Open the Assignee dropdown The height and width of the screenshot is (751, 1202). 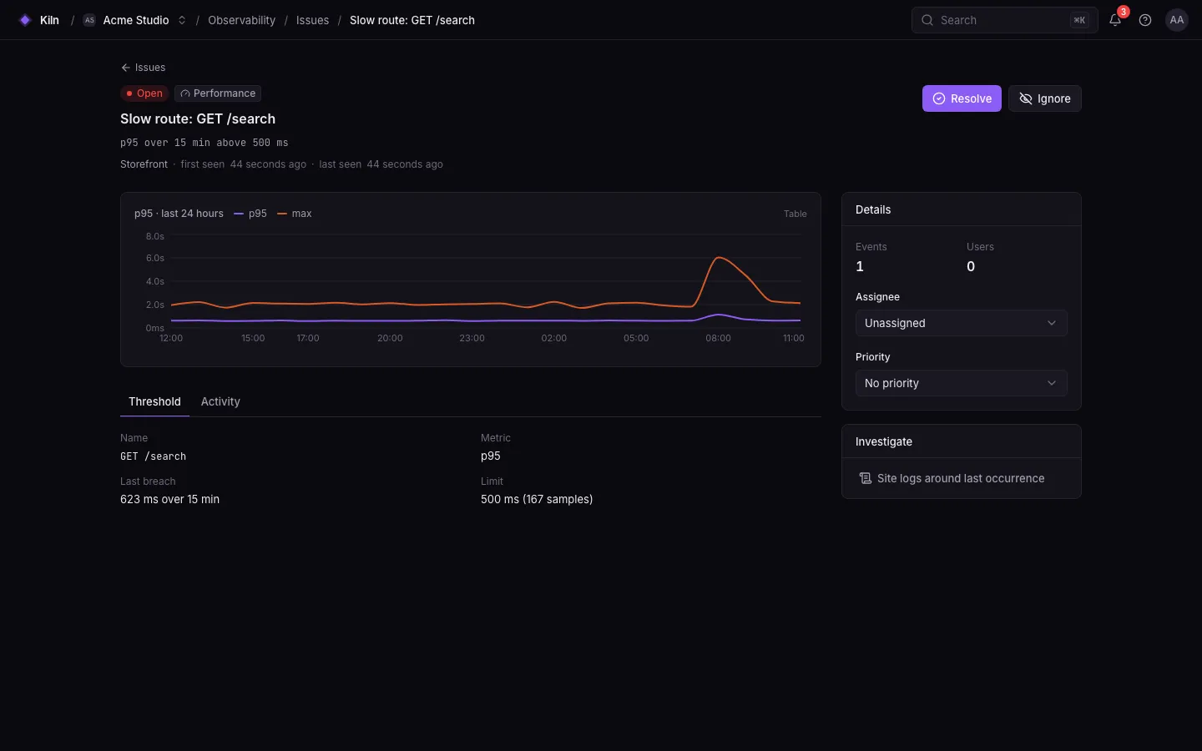point(962,323)
